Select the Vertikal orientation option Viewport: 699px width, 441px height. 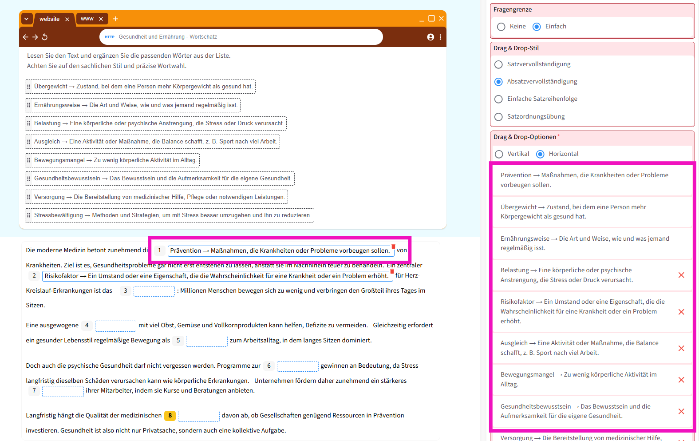click(499, 154)
